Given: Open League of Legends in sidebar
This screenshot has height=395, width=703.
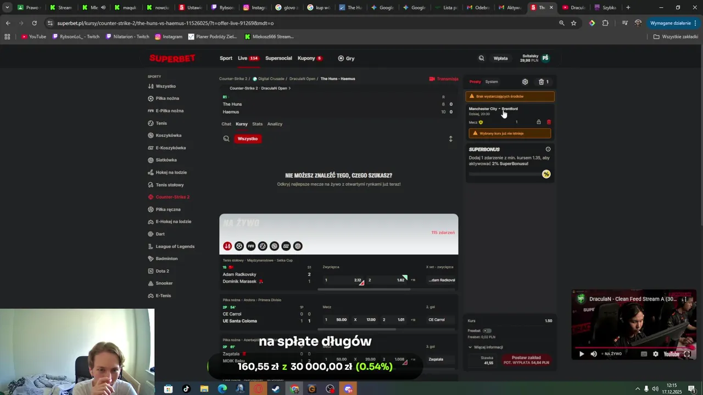Looking at the screenshot, I should (171, 246).
